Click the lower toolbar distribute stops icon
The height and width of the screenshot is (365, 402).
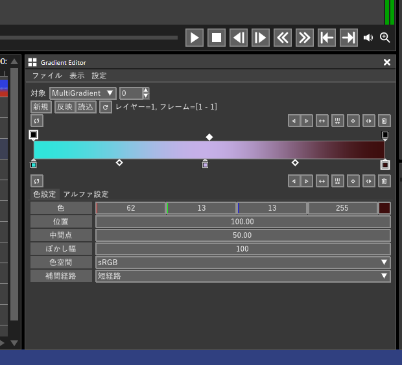click(x=338, y=182)
